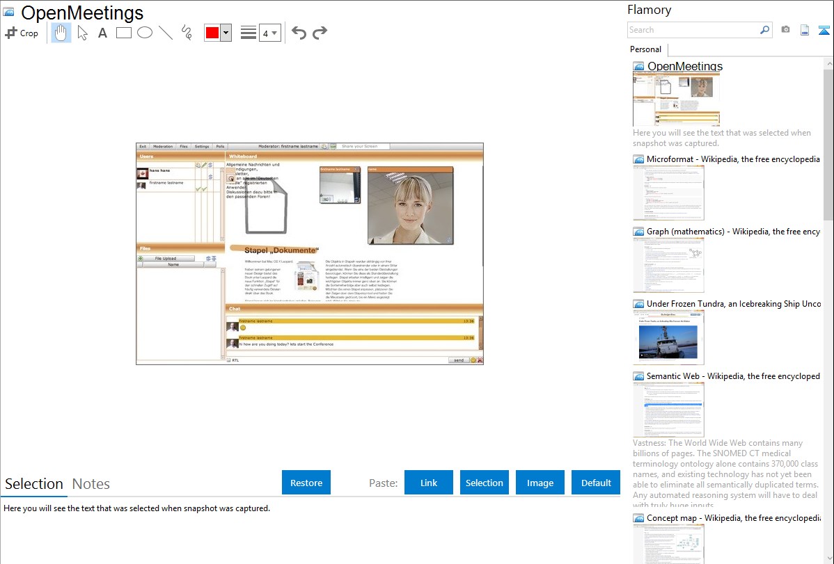Select the straight line tool
Viewport: 834px width, 564px height.
point(166,33)
